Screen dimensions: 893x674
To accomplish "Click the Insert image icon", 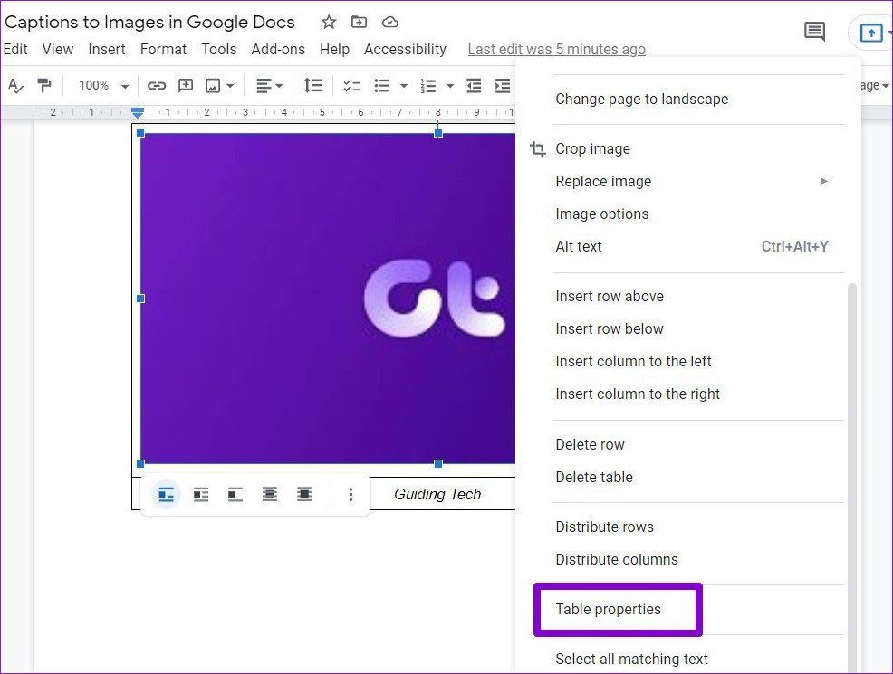I will pyautogui.click(x=213, y=86).
